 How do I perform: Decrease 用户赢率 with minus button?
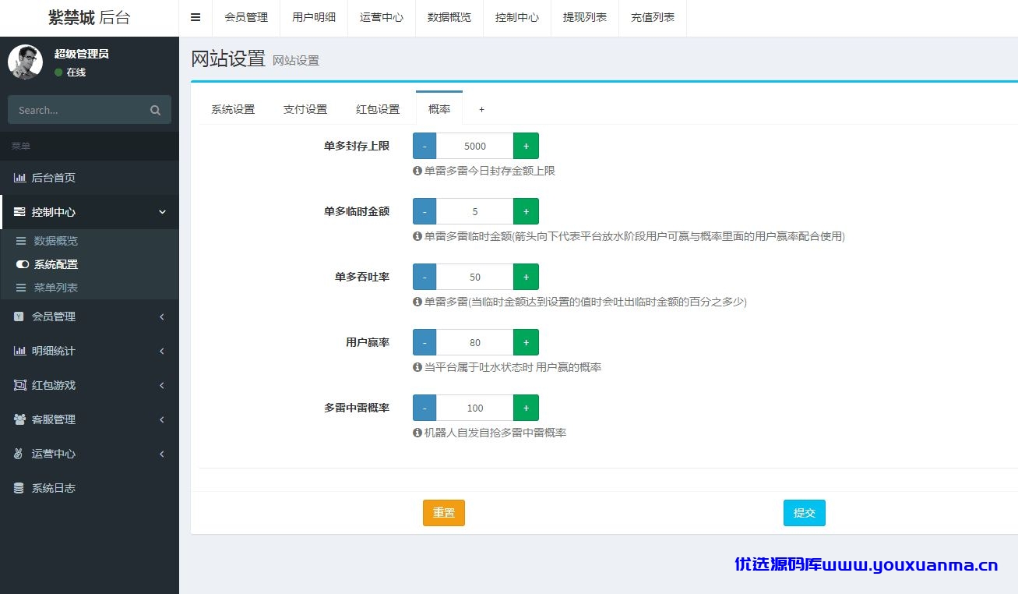coord(424,342)
